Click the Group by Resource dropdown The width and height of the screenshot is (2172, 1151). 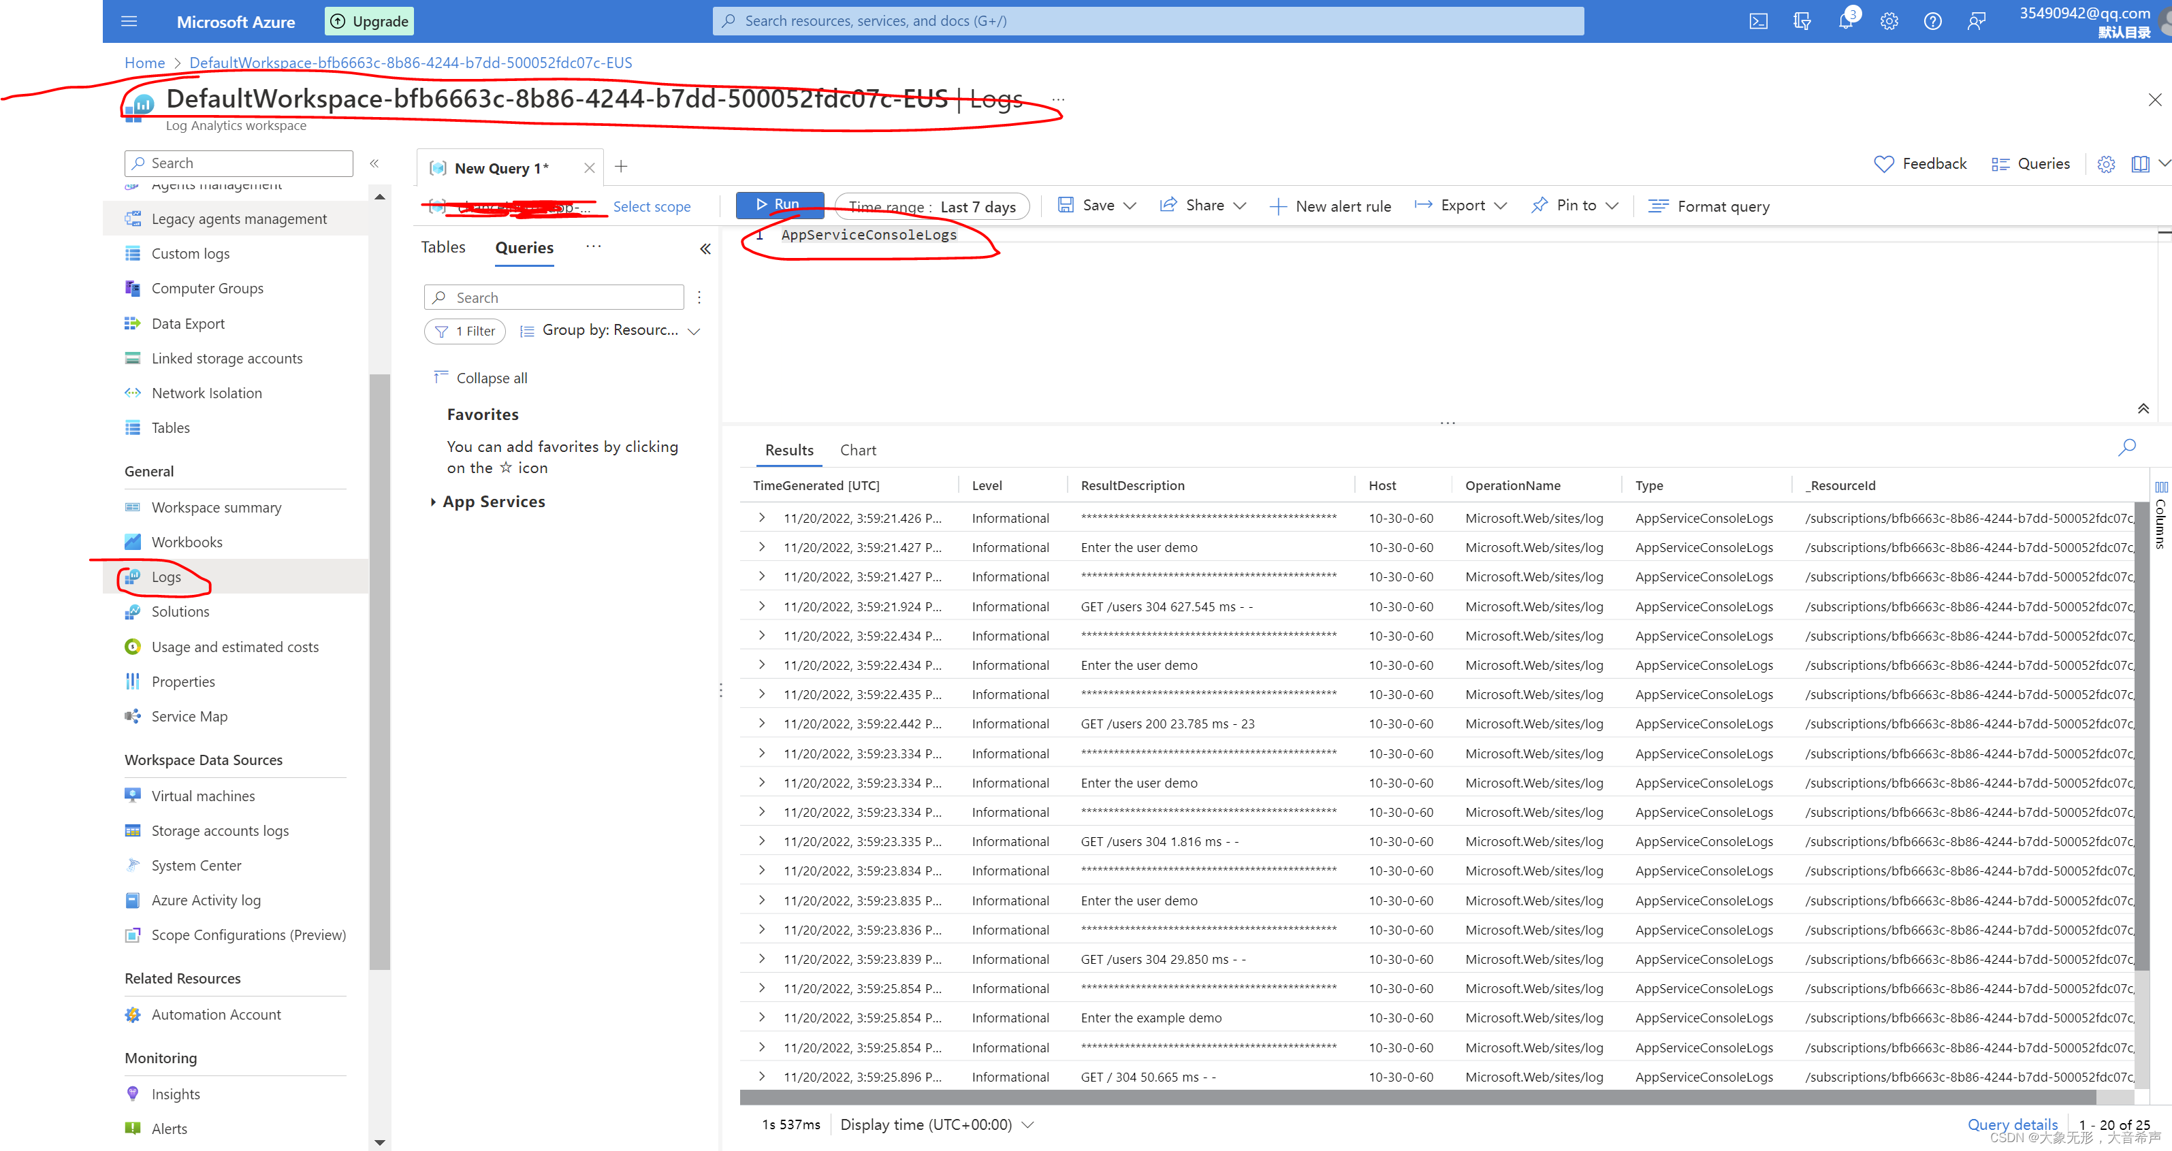tap(609, 331)
